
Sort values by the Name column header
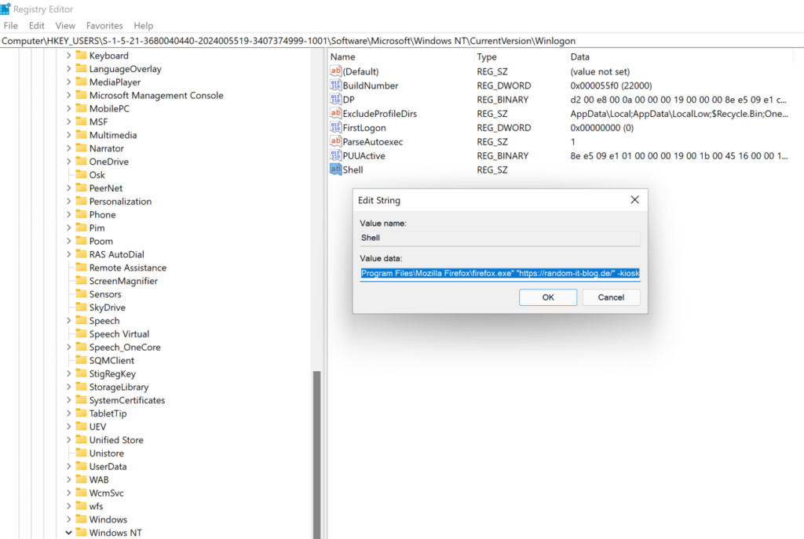coord(401,56)
